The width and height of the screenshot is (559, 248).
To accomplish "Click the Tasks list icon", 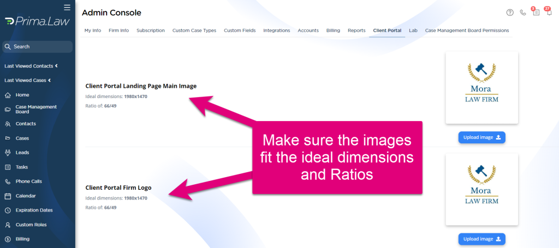I will pos(8,167).
